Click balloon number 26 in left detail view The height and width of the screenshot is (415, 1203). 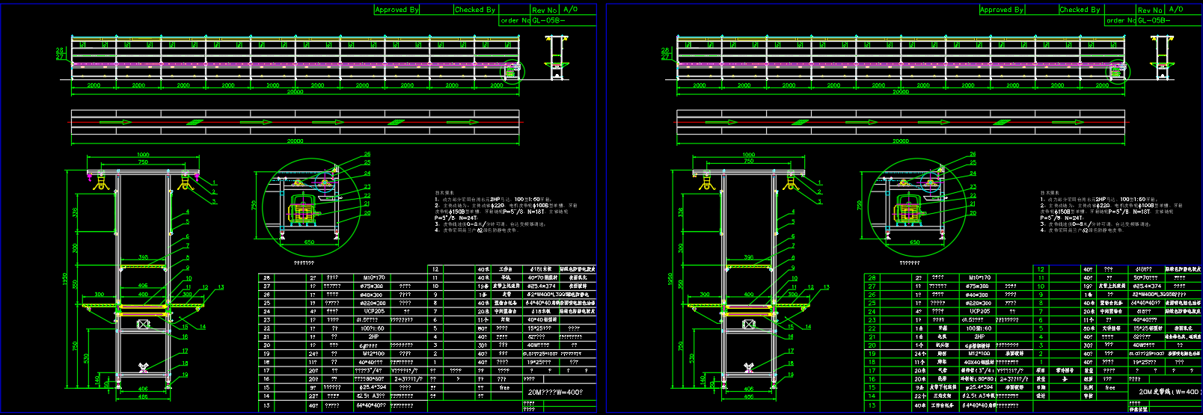367,154
